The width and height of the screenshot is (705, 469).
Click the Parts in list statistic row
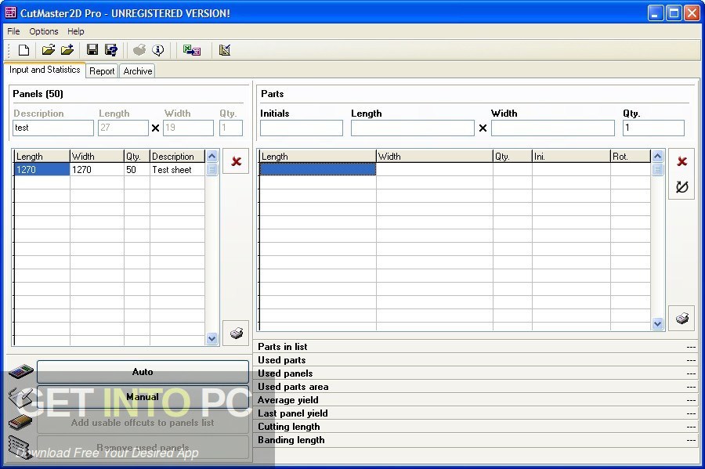pos(476,346)
